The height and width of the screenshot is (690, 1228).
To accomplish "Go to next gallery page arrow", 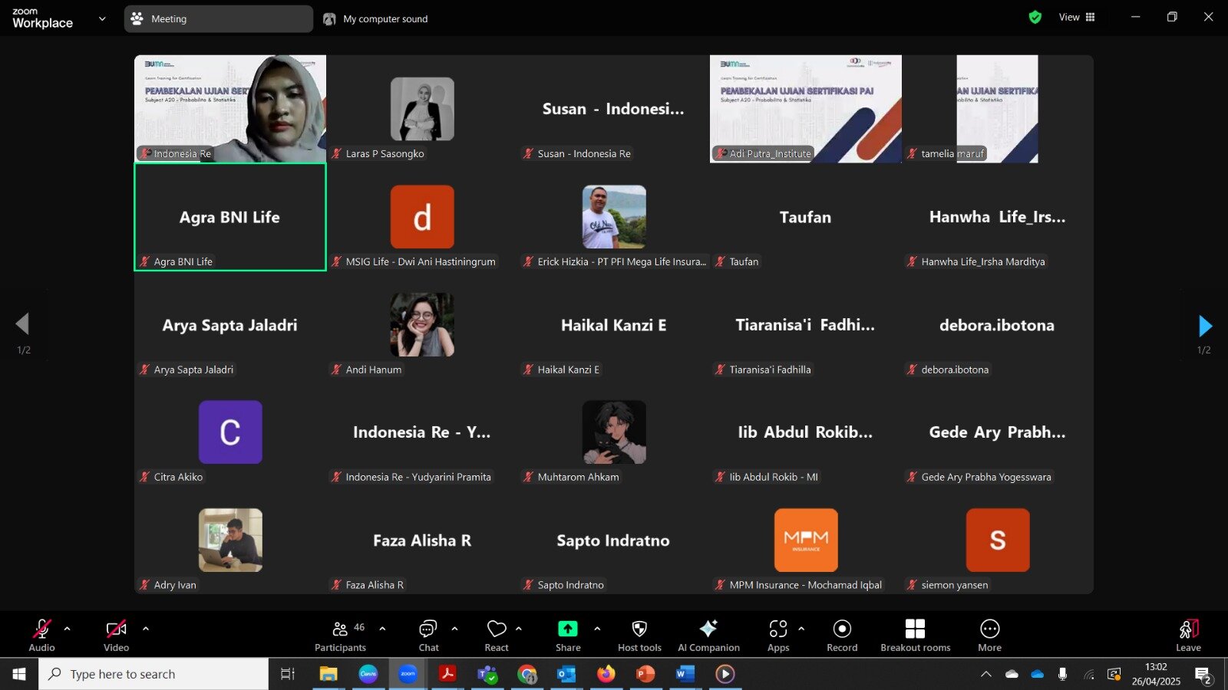I will (1205, 326).
